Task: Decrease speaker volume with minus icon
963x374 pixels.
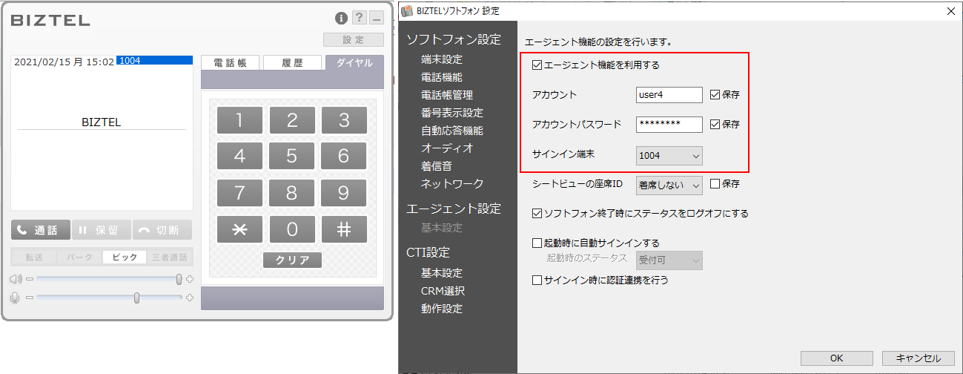Action: (x=30, y=279)
